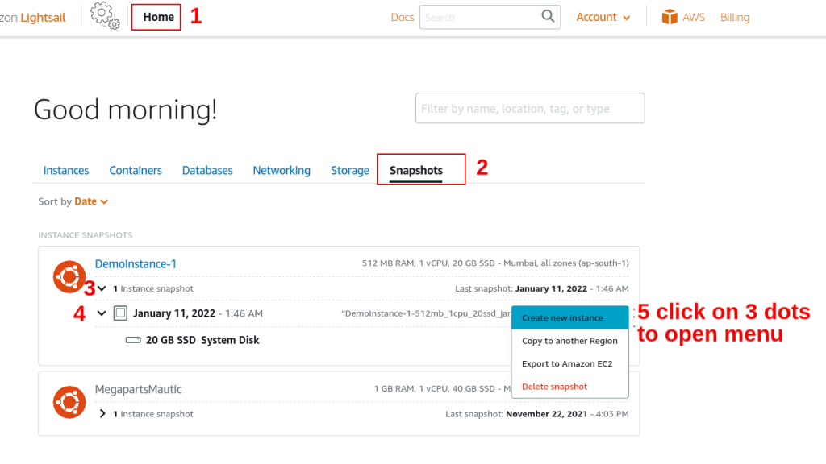
Task: Click the 20 GB SSD System Disk text
Action: [202, 341]
